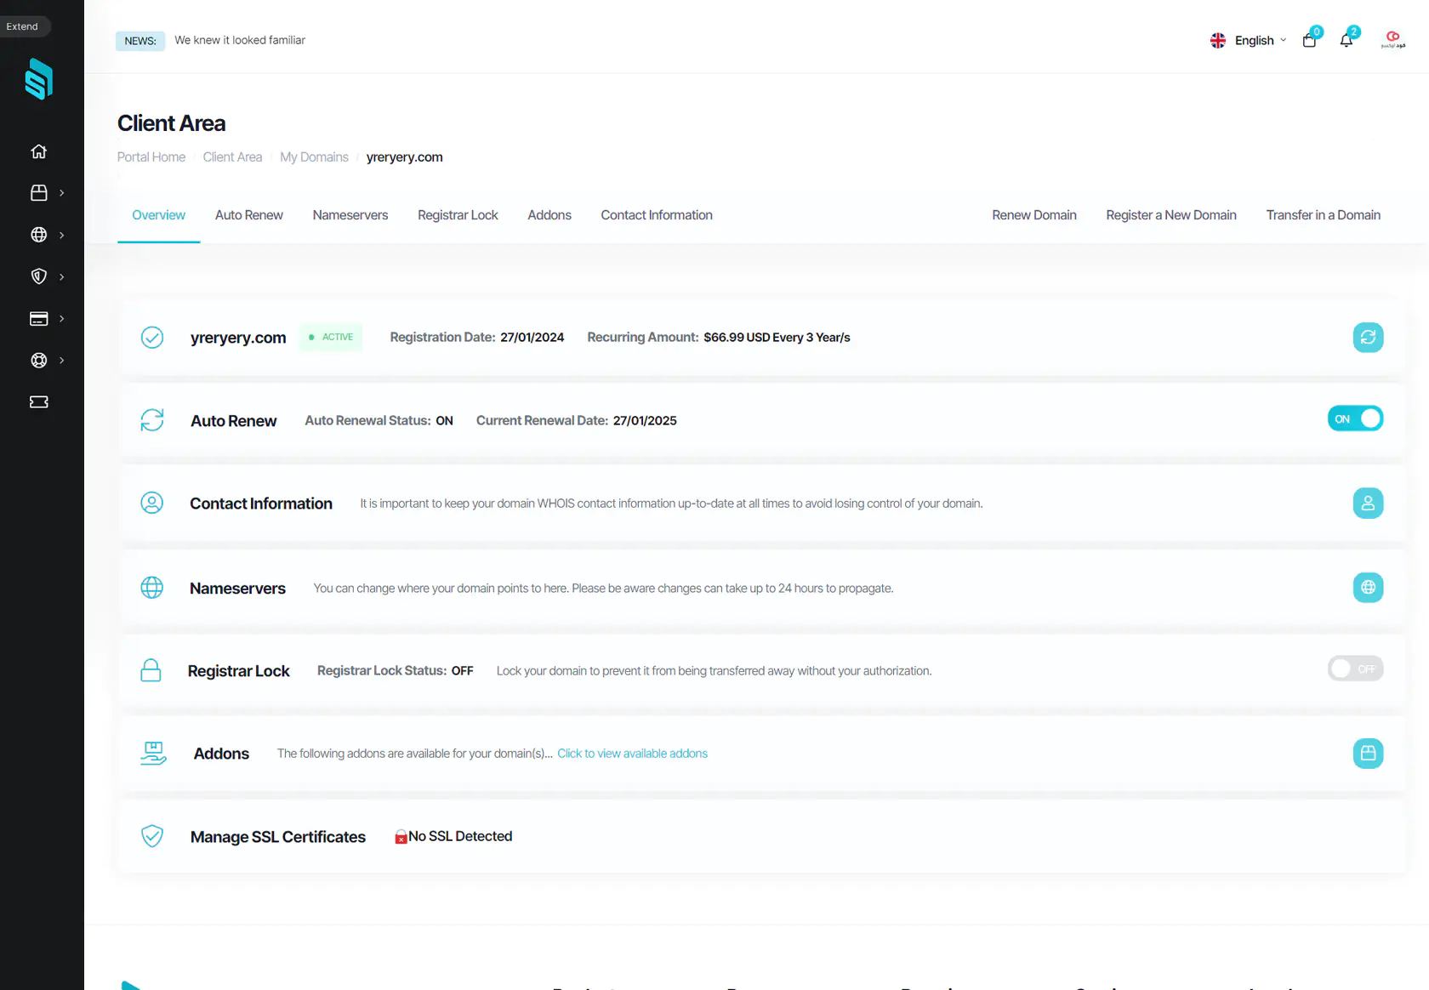Select the globe domains icon in the sidebar
1429x990 pixels.
[x=38, y=235]
